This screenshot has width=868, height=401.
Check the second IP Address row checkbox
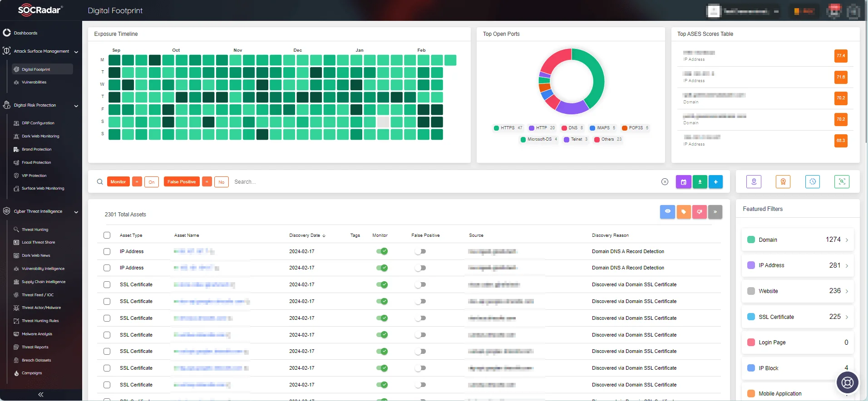(107, 268)
